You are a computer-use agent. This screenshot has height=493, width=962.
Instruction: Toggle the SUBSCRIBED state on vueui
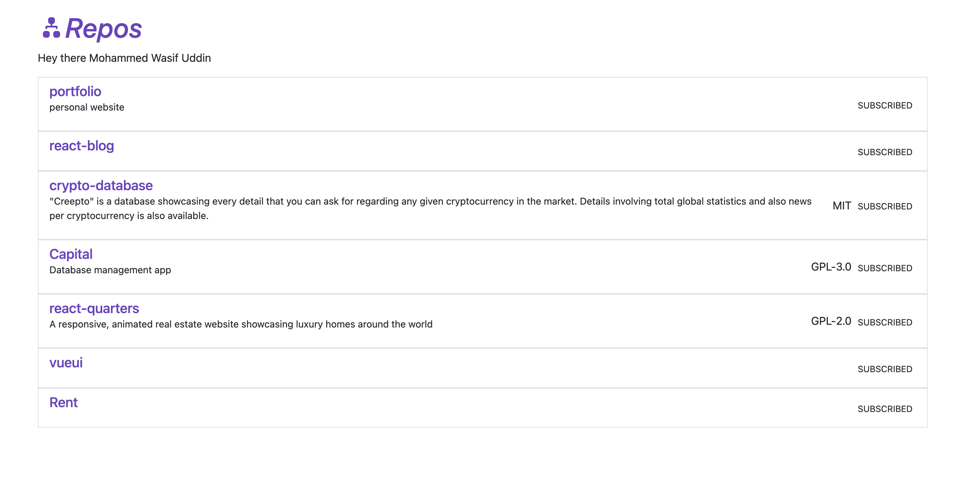[885, 369]
